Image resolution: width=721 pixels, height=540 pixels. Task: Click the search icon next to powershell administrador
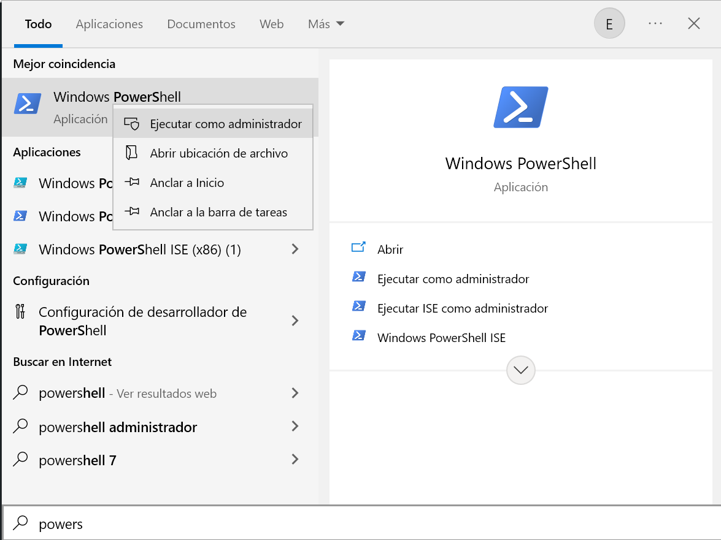click(x=20, y=426)
